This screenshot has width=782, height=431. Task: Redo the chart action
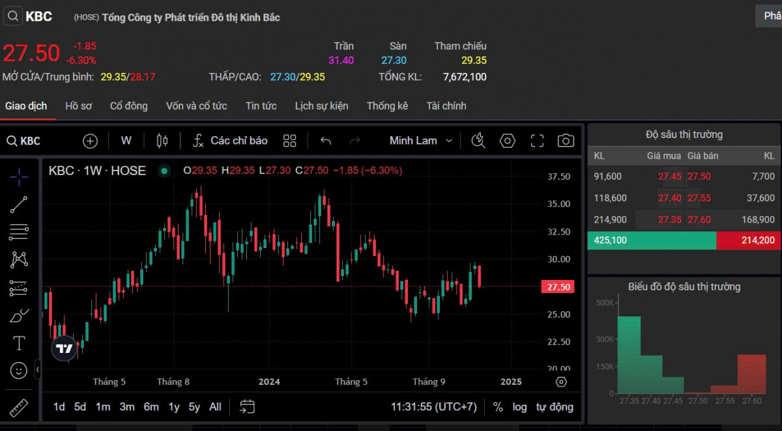click(x=355, y=141)
